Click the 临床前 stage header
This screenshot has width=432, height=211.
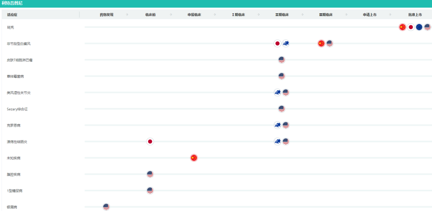(150, 15)
